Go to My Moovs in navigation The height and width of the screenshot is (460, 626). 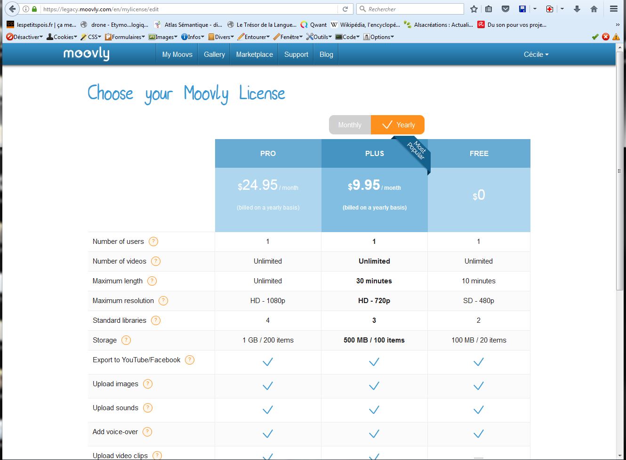pos(177,55)
